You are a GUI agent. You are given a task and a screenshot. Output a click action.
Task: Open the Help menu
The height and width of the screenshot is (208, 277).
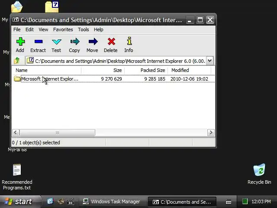[x=98, y=29]
